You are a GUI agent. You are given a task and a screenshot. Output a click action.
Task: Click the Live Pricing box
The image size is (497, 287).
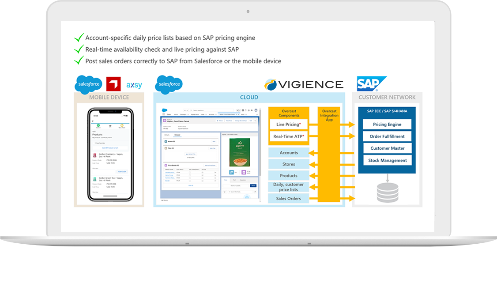(288, 125)
